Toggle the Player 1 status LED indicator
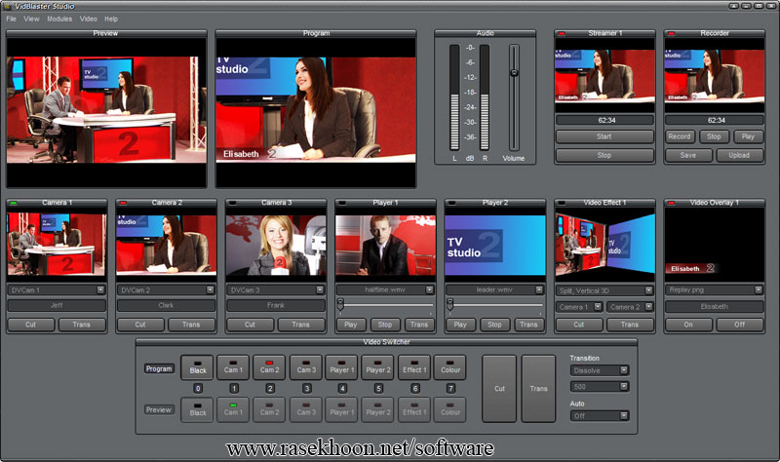780x462 pixels. 342,203
